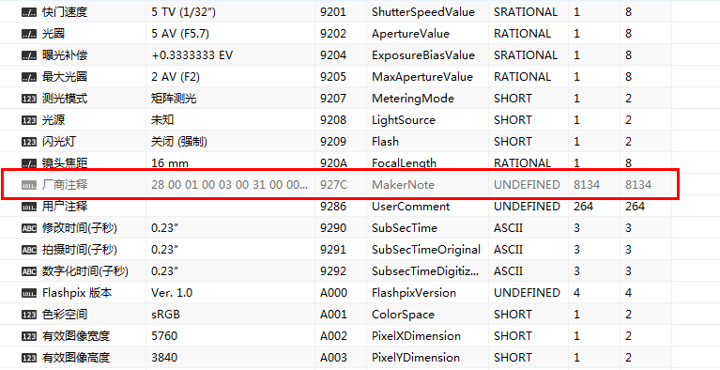
Task: Click the ABC text icon beside 数字化时间(子秒)
Action: [29, 271]
